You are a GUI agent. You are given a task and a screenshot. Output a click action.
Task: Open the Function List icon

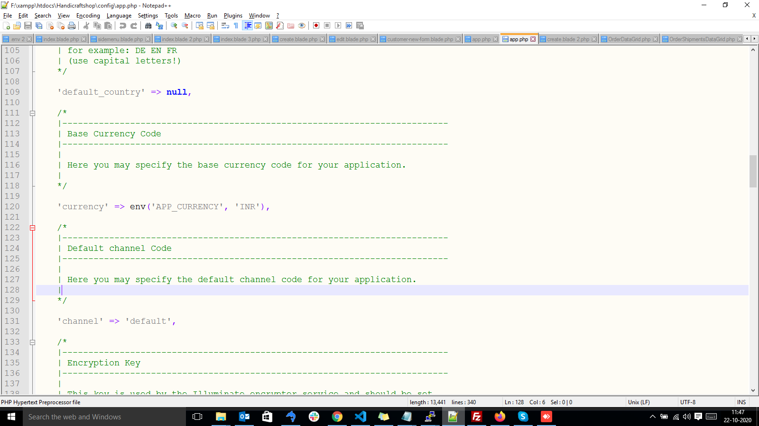[x=280, y=26]
